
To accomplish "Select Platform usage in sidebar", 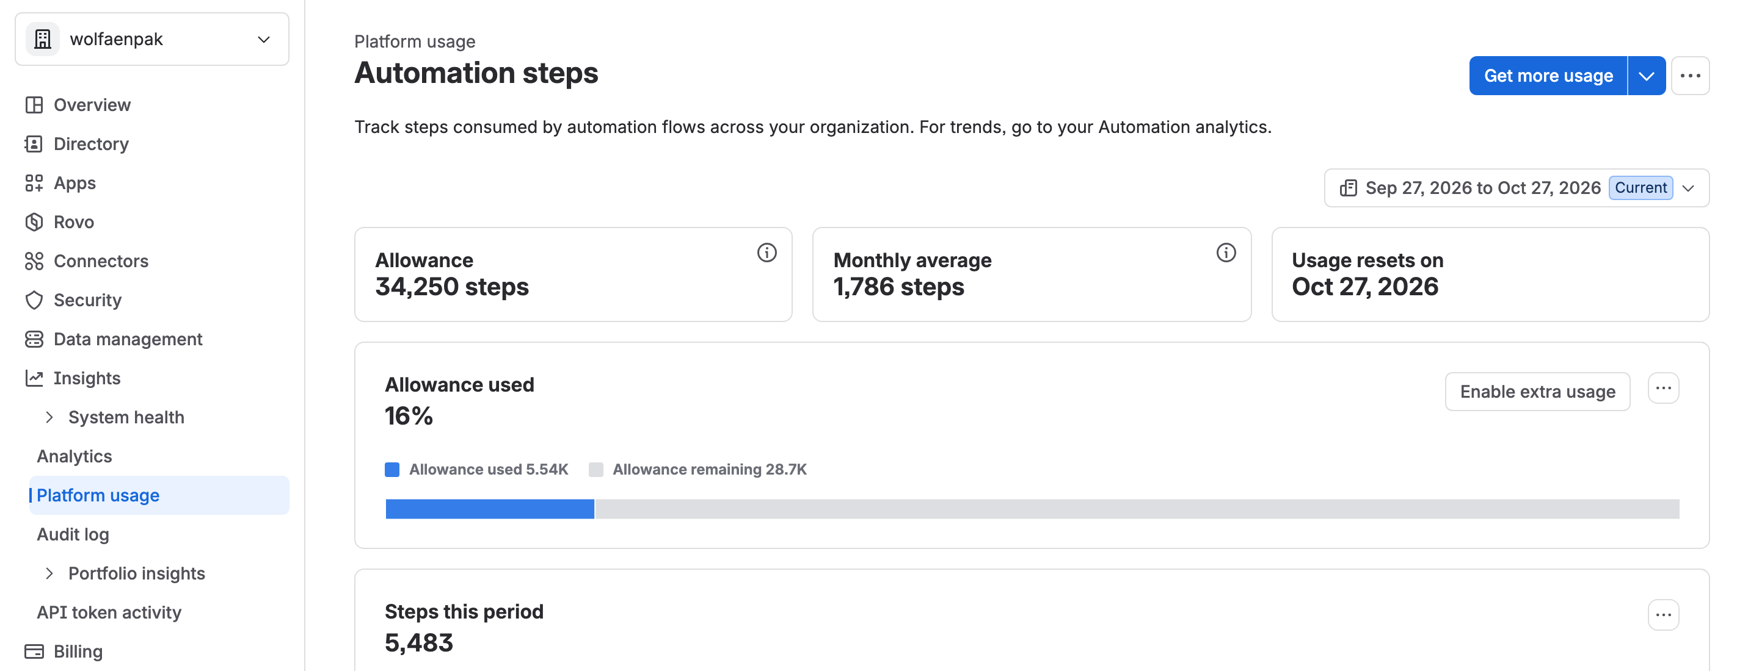I will (x=158, y=495).
